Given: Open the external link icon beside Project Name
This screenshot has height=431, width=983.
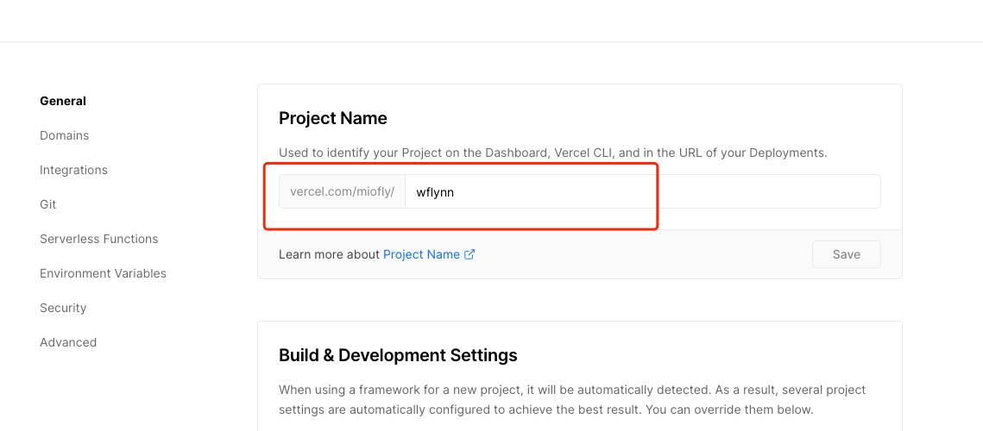Looking at the screenshot, I should [x=469, y=254].
